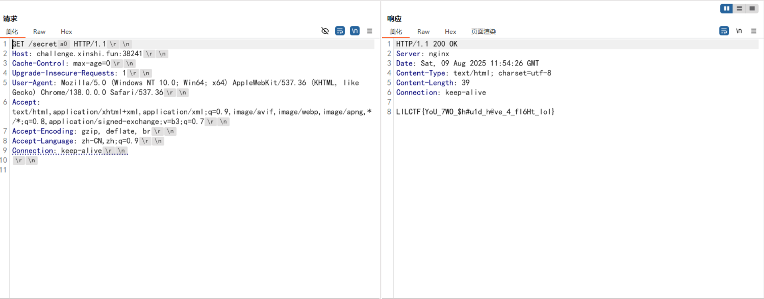Open request panel hamburger options menu
Screen dimensions: 764x299
[x=370, y=31]
